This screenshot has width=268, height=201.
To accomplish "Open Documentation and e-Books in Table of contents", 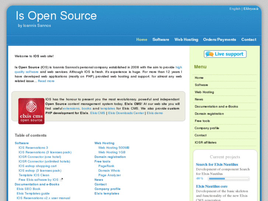I will pyautogui.click(x=37, y=184).
